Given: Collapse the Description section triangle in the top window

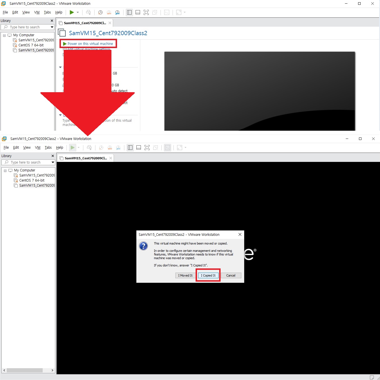Looking at the screenshot, I should (60, 115).
